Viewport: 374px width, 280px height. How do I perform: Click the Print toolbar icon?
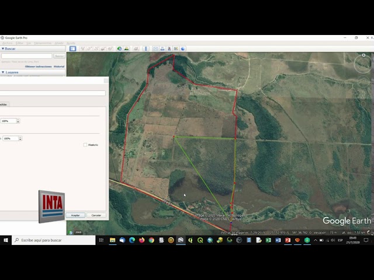[162, 49]
